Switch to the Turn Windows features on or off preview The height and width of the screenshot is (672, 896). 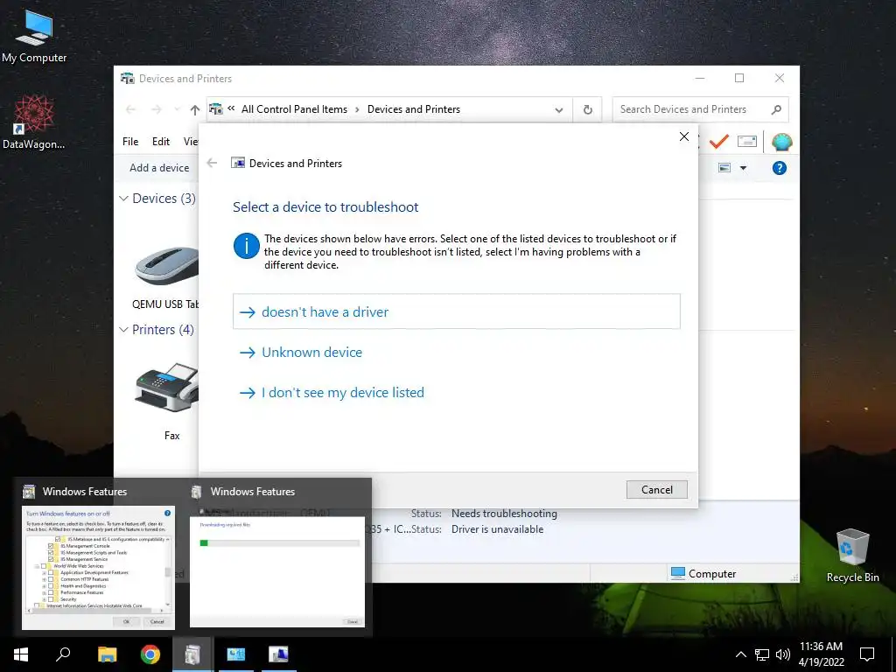[98, 567]
